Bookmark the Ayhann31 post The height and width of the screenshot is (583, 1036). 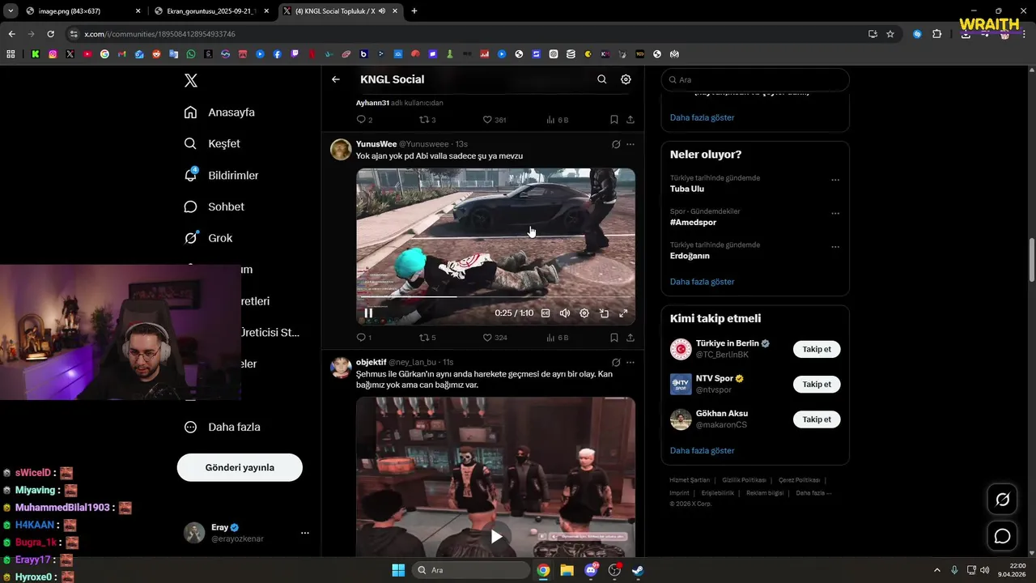[614, 120]
